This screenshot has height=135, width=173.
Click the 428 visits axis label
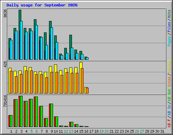point(5,64)
